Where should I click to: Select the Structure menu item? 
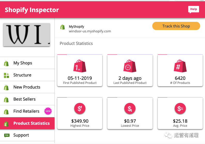[22, 75]
